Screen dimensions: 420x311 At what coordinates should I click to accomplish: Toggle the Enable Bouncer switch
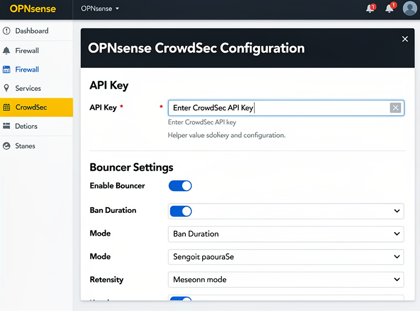pyautogui.click(x=180, y=186)
